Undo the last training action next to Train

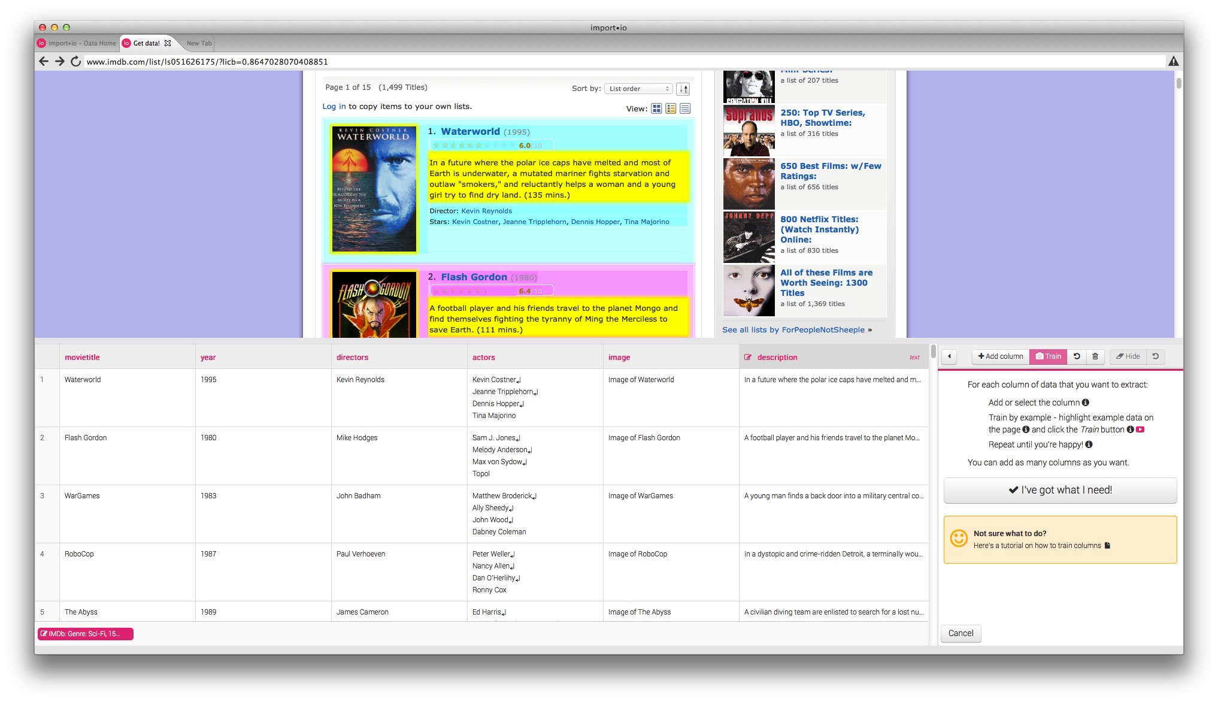click(1077, 356)
